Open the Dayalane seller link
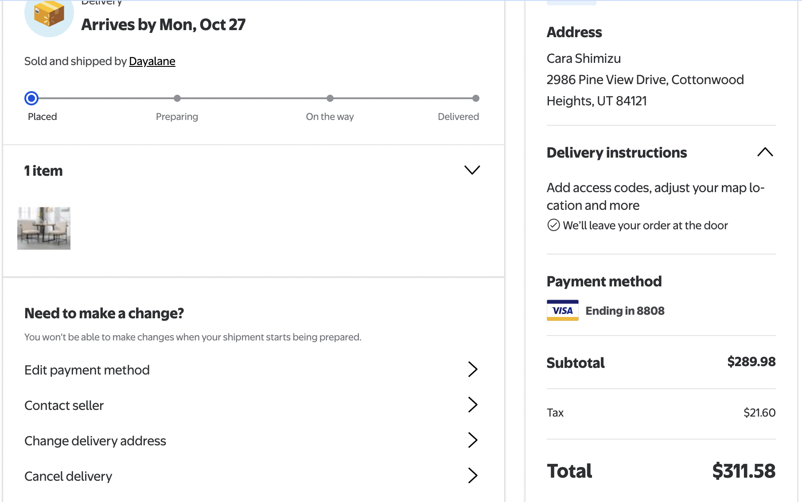 coord(152,61)
